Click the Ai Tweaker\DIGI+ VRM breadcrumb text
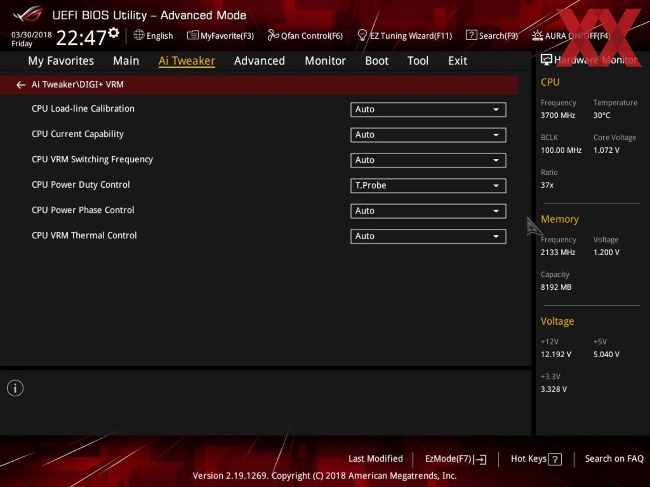The image size is (650, 487). pyautogui.click(x=77, y=85)
